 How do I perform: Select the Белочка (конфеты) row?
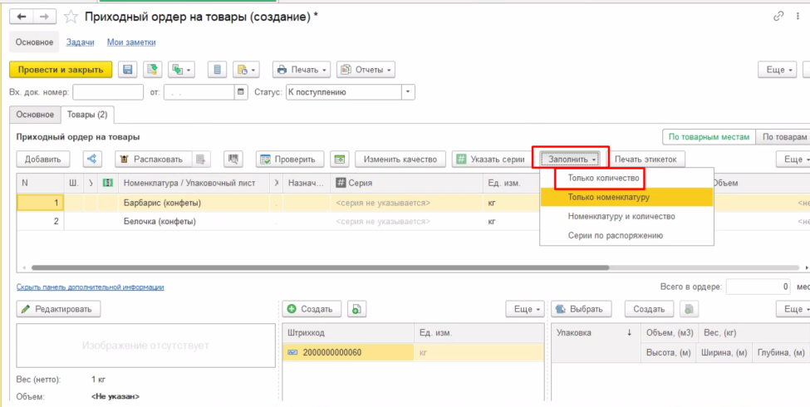pyautogui.click(x=160, y=222)
